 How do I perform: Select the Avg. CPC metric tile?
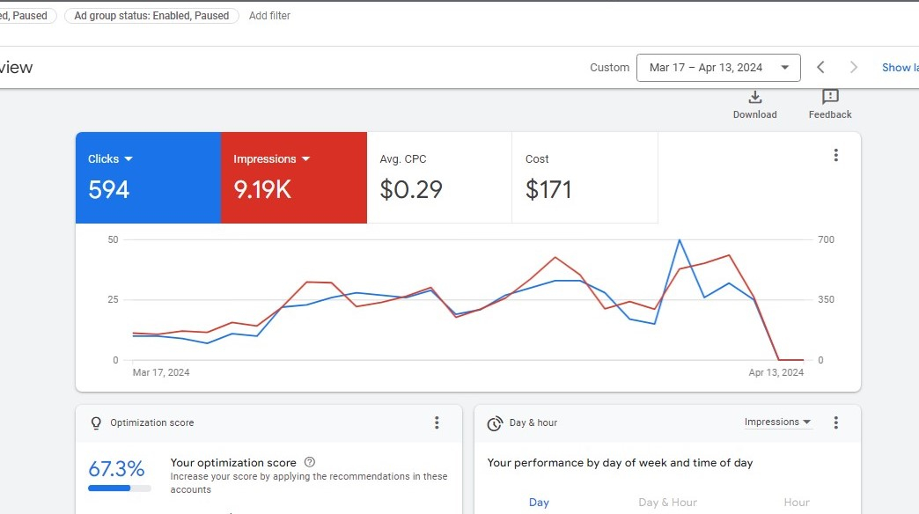coord(438,178)
